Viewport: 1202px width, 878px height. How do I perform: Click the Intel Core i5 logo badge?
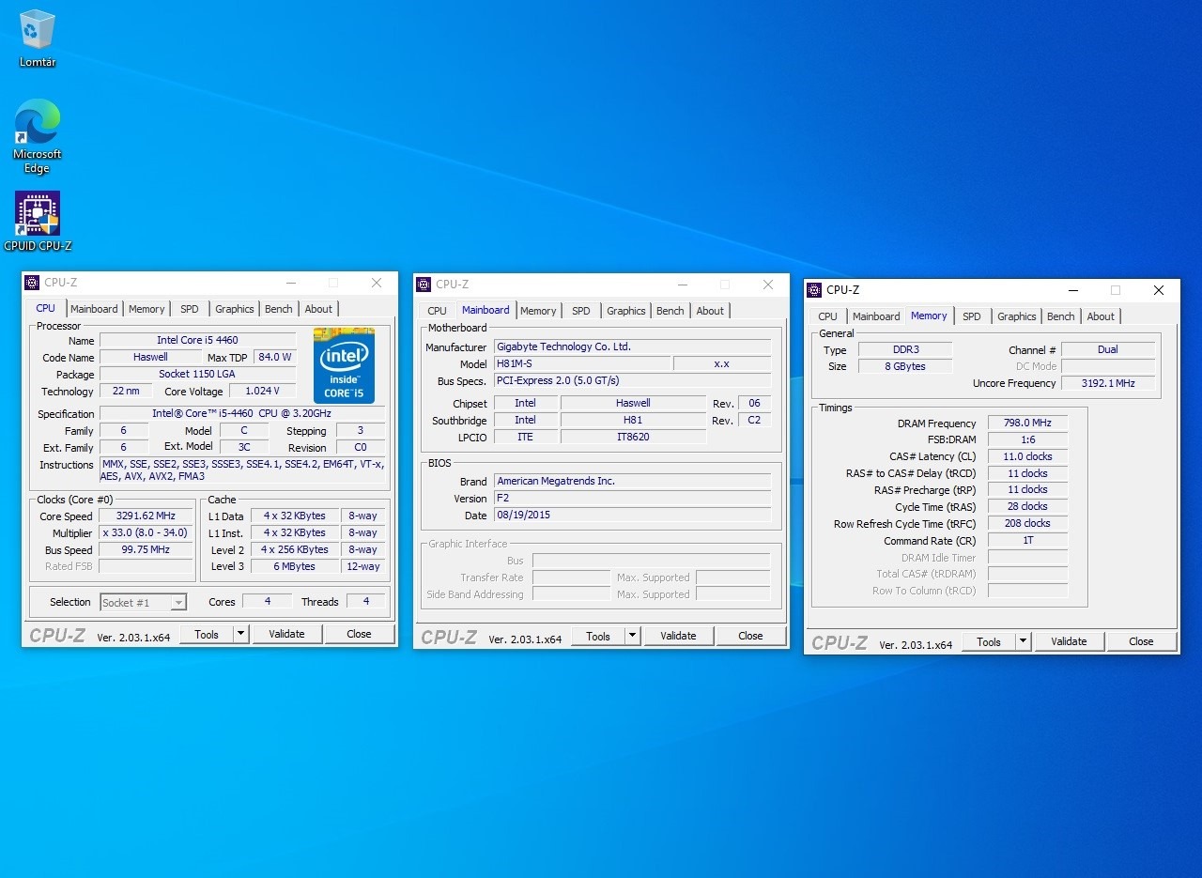344,365
